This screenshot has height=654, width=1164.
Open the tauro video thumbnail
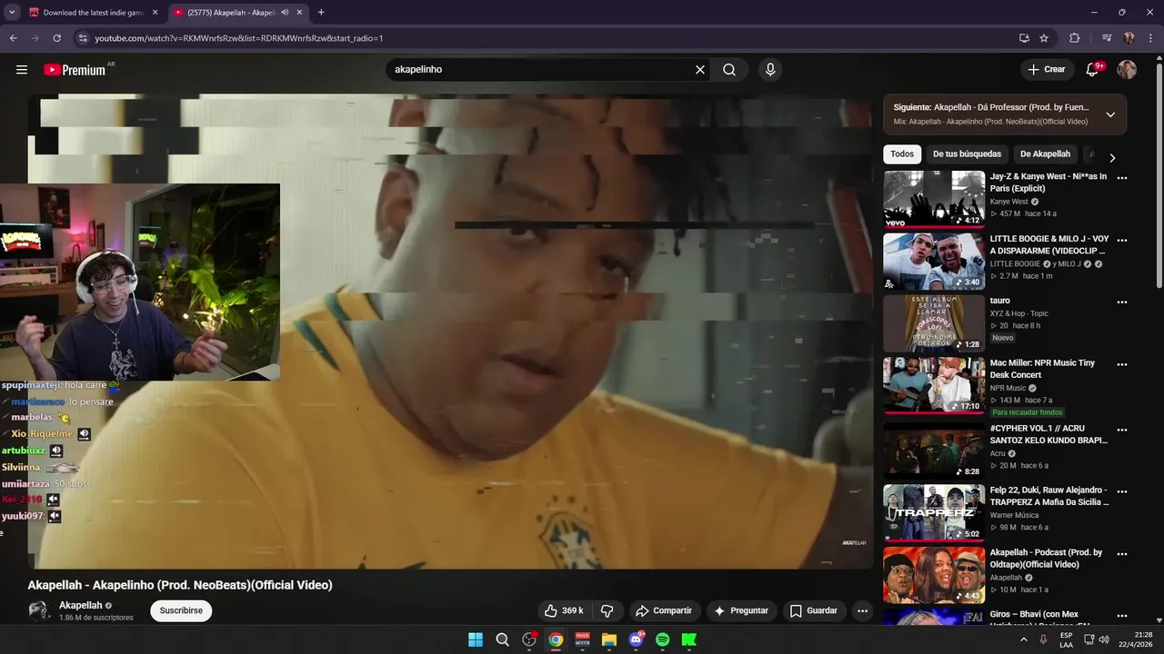point(934,323)
